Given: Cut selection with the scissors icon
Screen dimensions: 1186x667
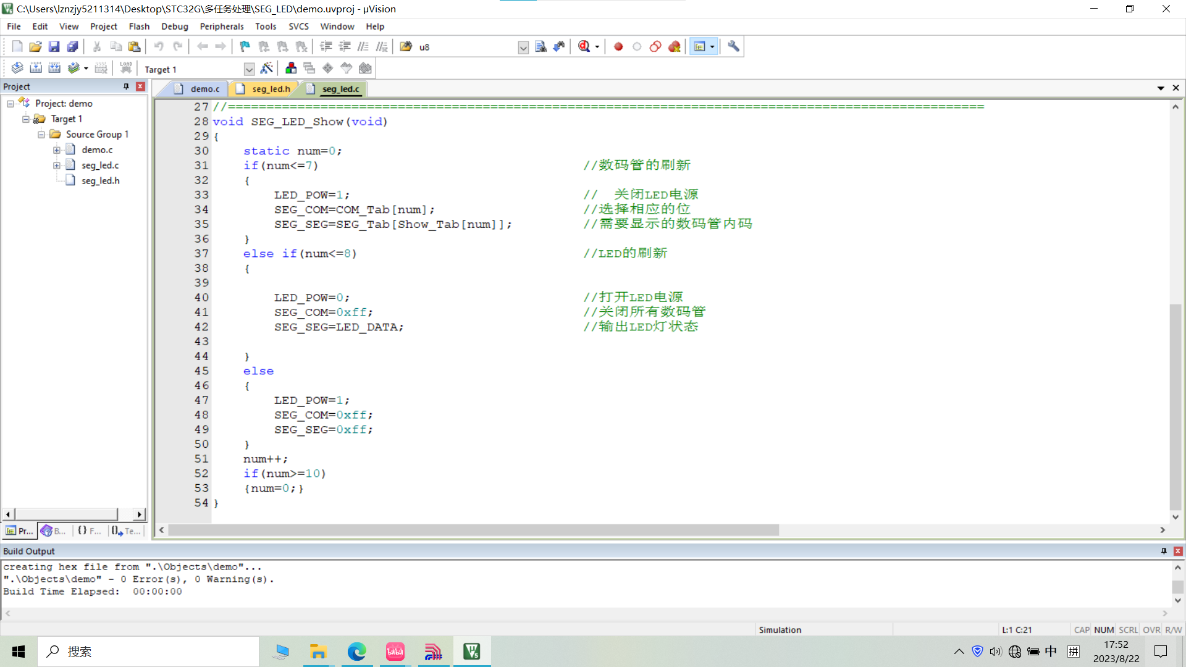Looking at the screenshot, I should tap(97, 46).
